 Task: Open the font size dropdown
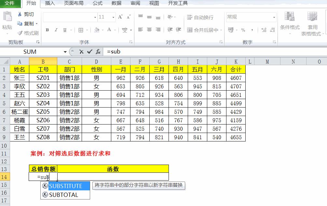coord(113,17)
